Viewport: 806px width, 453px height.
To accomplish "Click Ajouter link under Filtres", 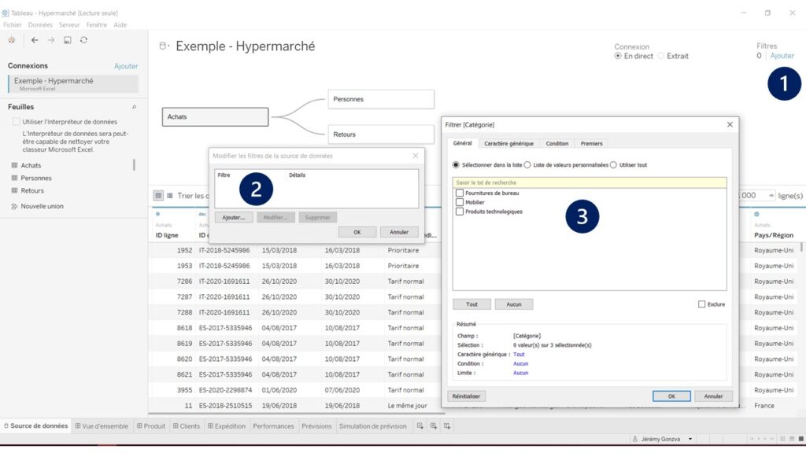I will click(x=782, y=56).
